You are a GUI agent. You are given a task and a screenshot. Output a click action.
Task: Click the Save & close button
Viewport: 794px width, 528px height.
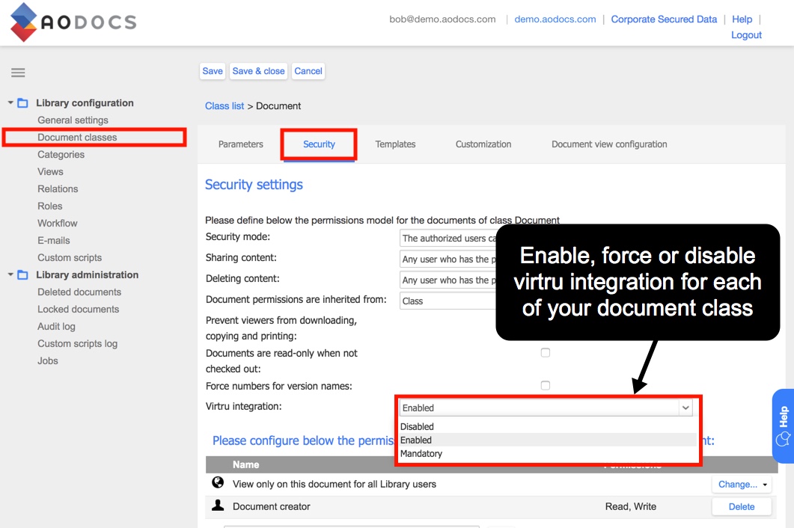(259, 71)
